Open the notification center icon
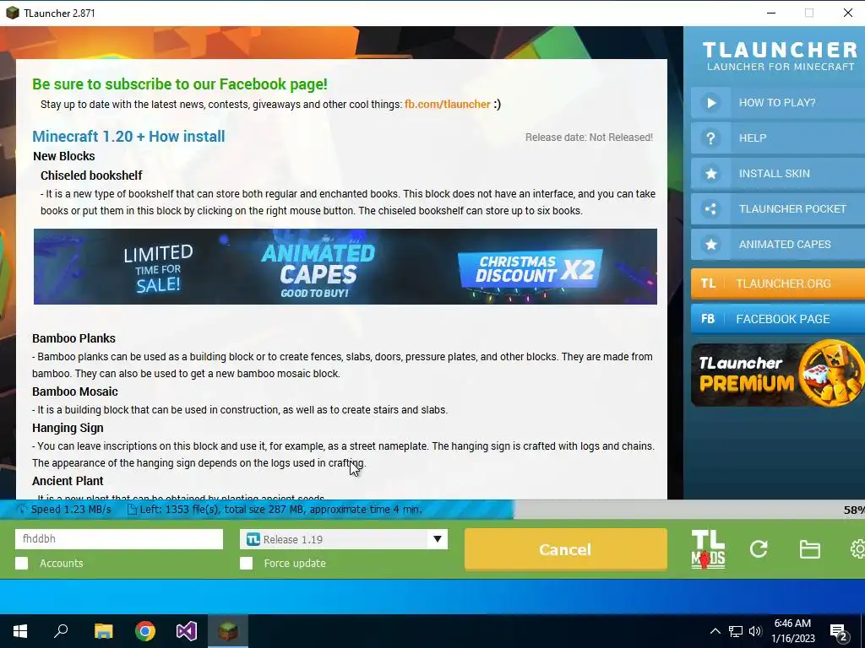Image resolution: width=865 pixels, height=648 pixels. point(839,633)
